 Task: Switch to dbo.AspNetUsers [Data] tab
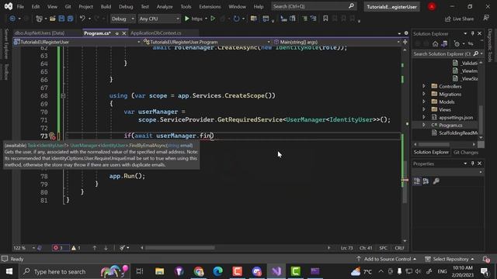pyautogui.click(x=40, y=33)
